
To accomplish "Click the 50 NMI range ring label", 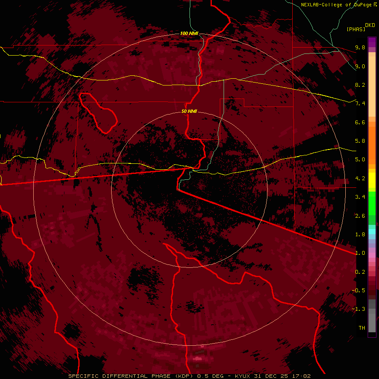I will pos(189,111).
